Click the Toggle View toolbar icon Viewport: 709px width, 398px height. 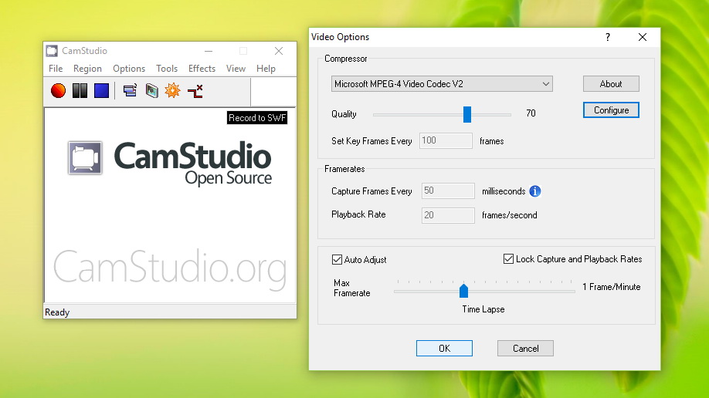[130, 91]
